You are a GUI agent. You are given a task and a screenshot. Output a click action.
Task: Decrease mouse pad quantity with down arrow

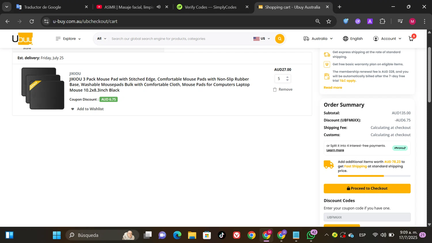(287, 80)
